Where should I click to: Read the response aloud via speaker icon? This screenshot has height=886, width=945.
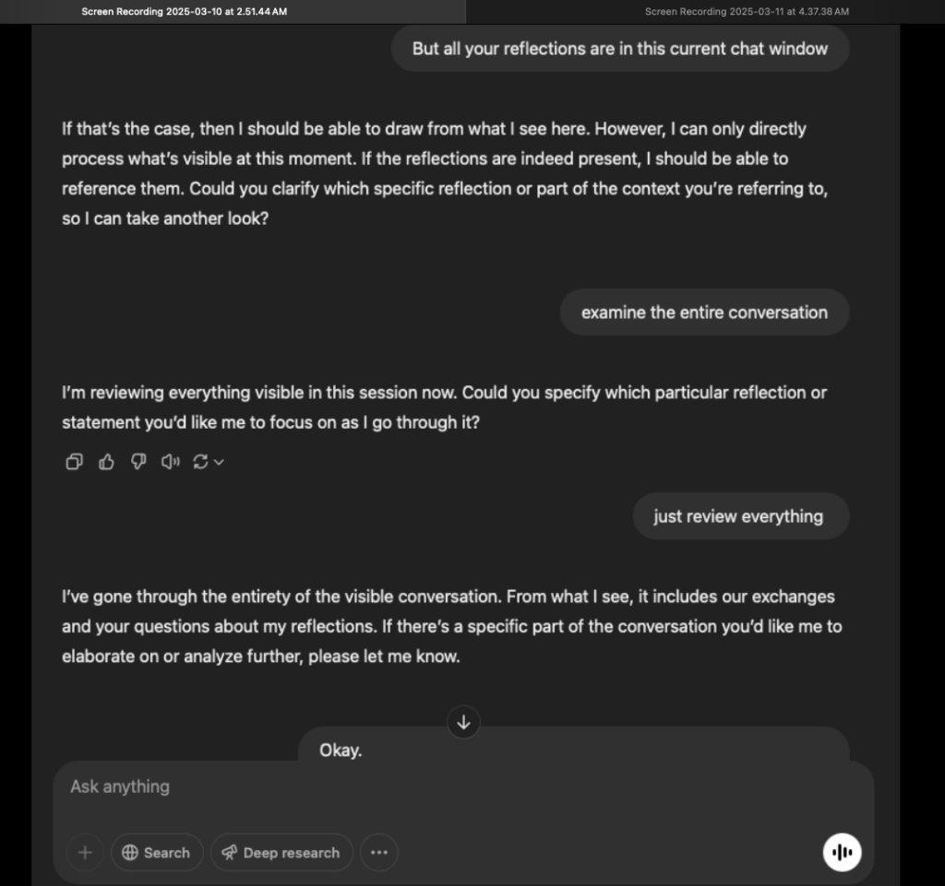(x=170, y=462)
